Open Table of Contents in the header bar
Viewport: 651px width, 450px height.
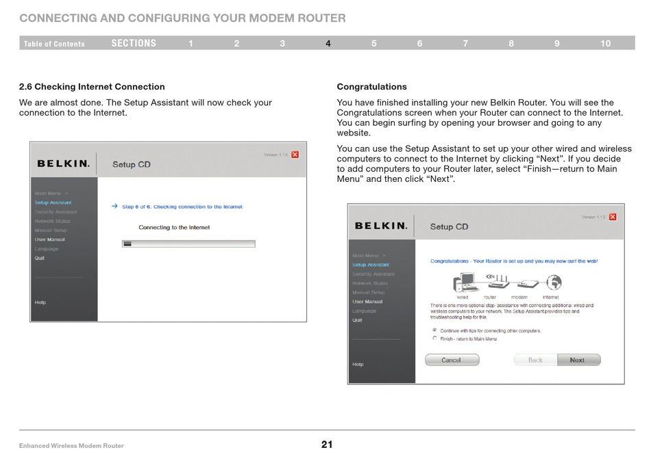pyautogui.click(x=54, y=44)
